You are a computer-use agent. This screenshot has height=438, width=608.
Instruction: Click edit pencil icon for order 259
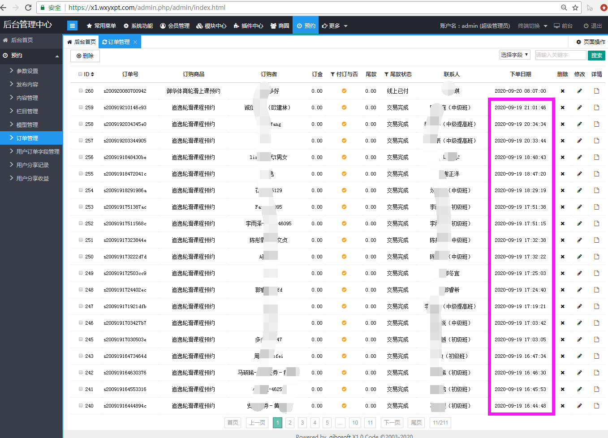[579, 107]
